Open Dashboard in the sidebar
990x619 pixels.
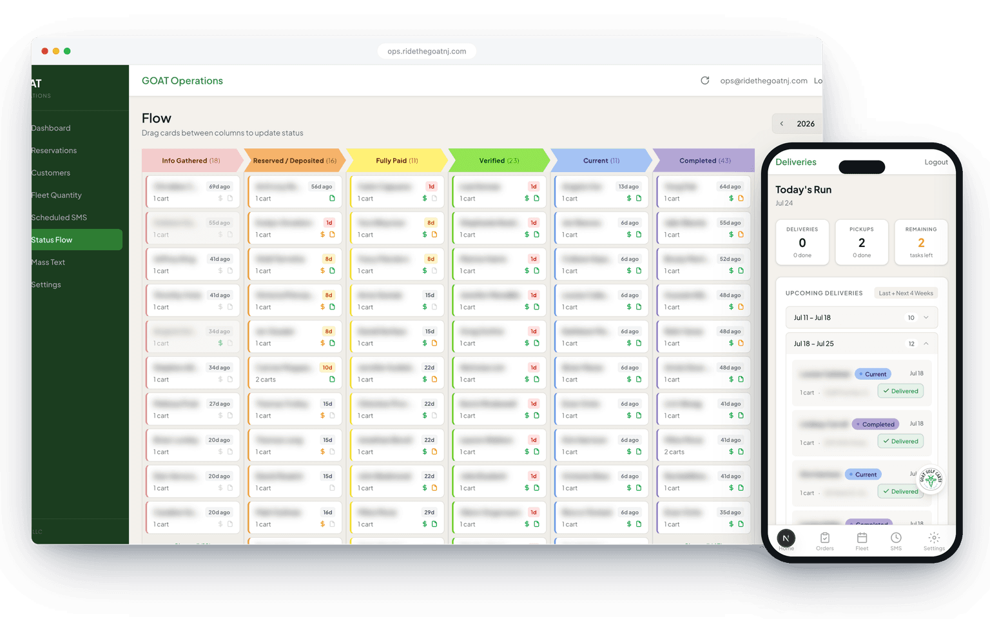tap(51, 128)
